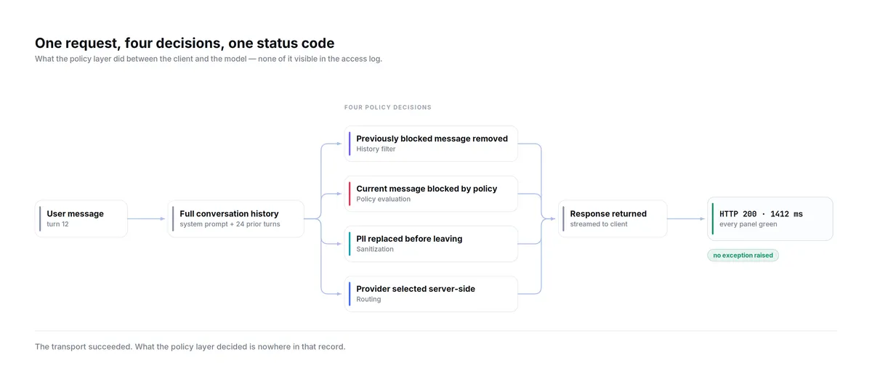Click the User message node
The width and height of the screenshot is (872, 381).
point(81,218)
